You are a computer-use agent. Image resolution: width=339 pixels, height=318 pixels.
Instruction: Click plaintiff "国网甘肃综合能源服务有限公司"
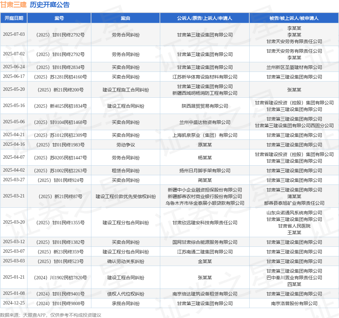(205, 242)
